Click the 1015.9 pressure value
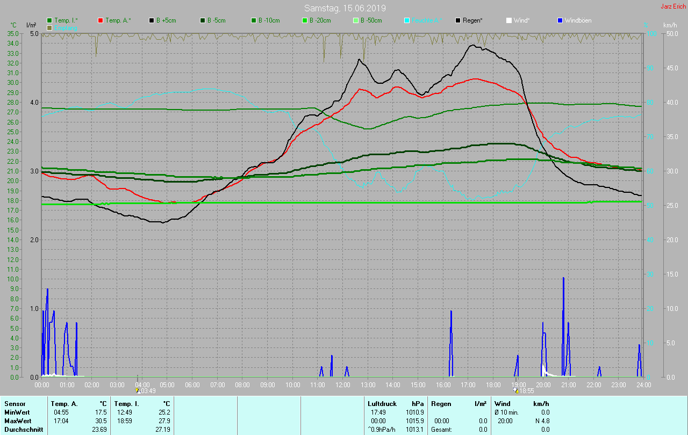The width and height of the screenshot is (688, 435). click(415, 421)
